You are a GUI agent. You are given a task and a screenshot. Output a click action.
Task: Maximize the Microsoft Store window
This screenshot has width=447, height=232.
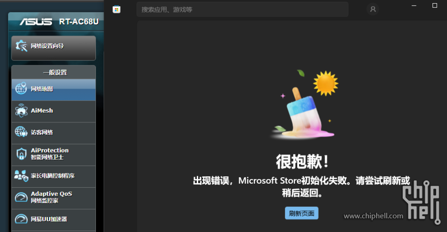click(x=435, y=5)
